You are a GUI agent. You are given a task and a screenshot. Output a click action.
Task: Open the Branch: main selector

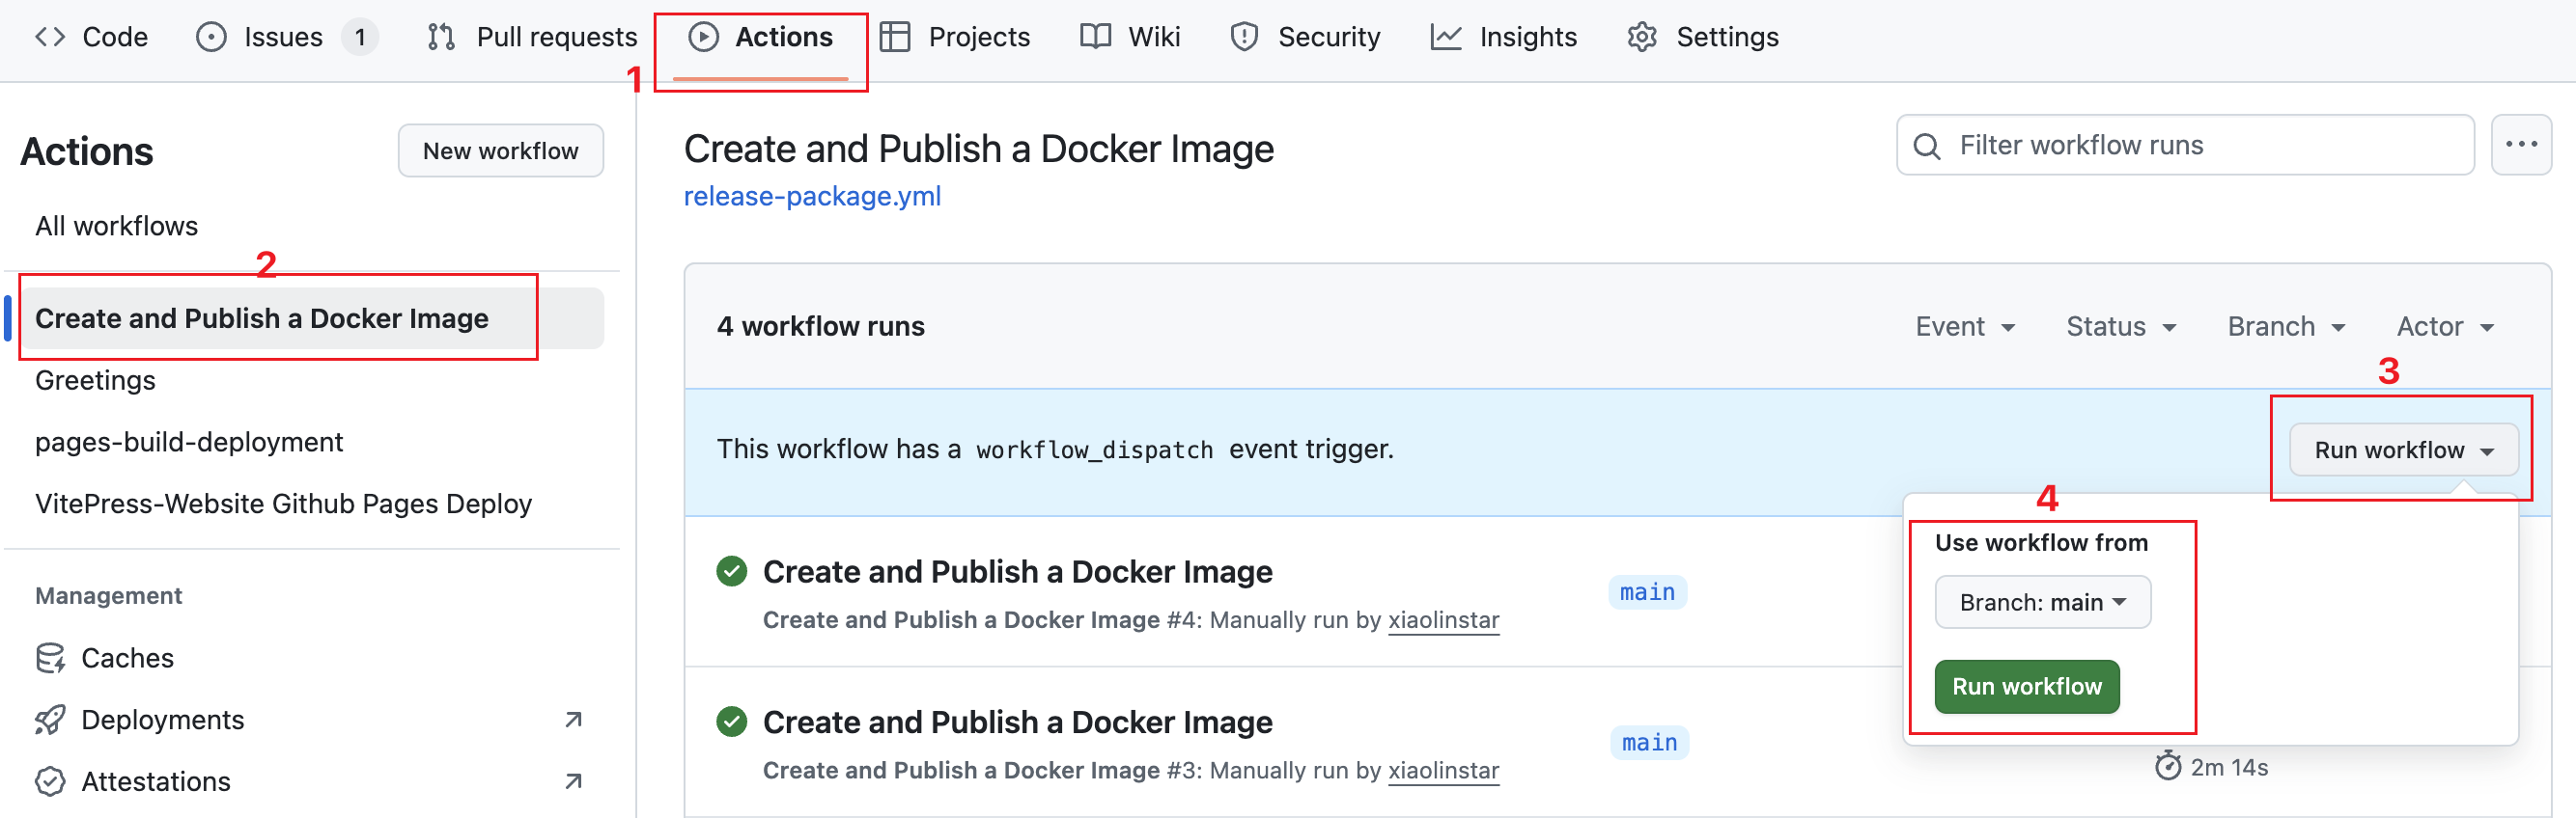pyautogui.click(x=2042, y=602)
